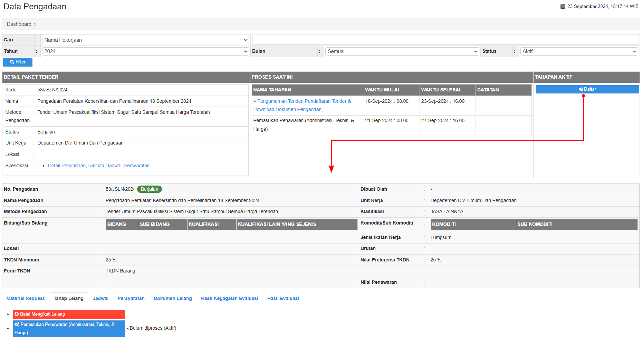Click the calendar icon beside the date
The image size is (642, 338).
click(x=563, y=6)
